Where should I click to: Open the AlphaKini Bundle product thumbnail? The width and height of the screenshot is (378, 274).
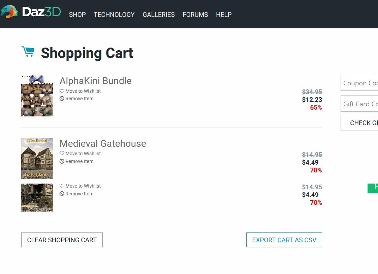[37, 96]
